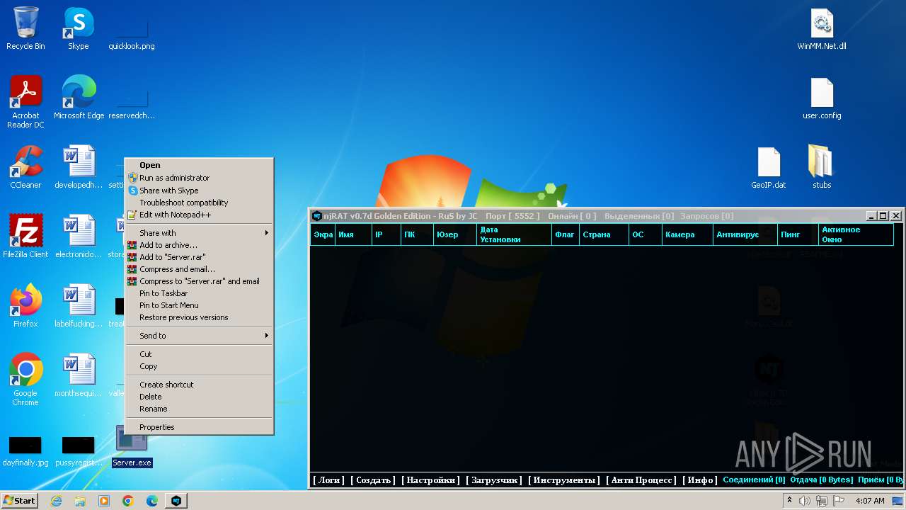This screenshot has width=906, height=510.
Task: Select labelfucking... Word document icon
Action: pyautogui.click(x=79, y=307)
